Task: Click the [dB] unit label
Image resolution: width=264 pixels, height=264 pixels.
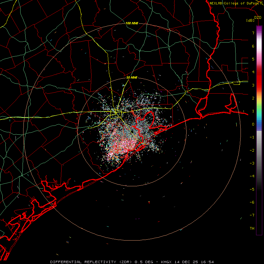Action: (251, 20)
